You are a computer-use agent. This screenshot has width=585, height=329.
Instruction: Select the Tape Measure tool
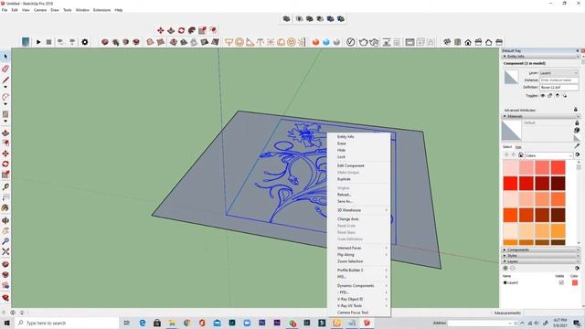tap(5, 186)
